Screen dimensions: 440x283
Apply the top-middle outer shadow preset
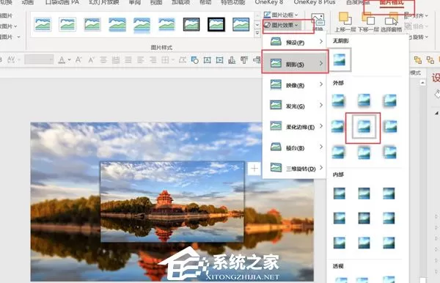click(364, 100)
